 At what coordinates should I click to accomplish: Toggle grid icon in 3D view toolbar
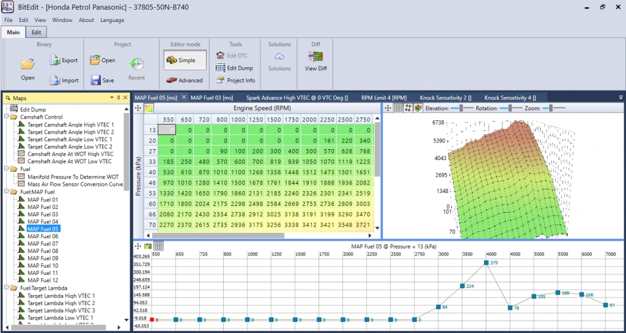[397, 108]
